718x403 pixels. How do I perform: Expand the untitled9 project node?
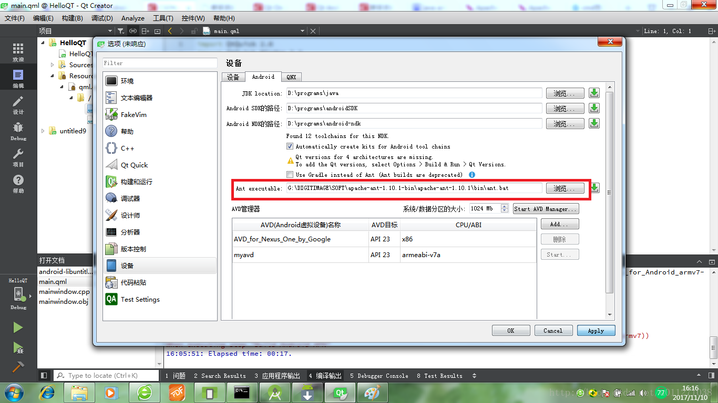(43, 131)
